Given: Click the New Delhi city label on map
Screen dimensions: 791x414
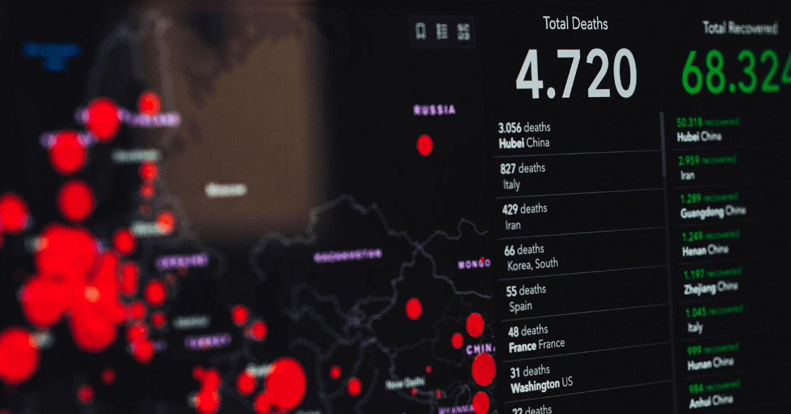Looking at the screenshot, I should click(403, 384).
